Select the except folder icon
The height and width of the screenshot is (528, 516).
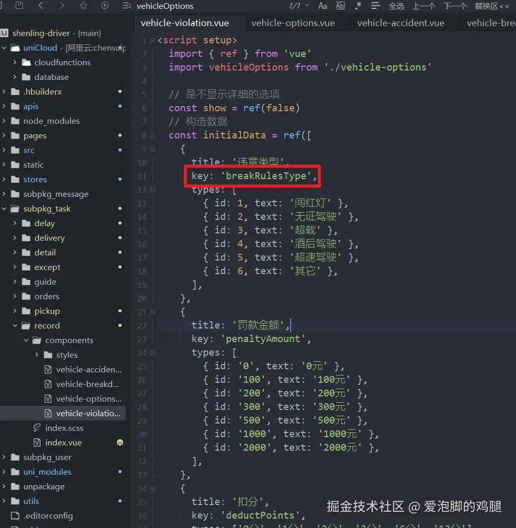26,267
